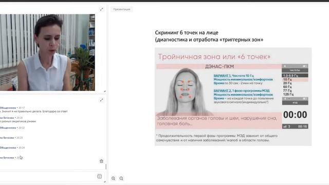
Task: Click chat message 'разных секретиков узнаем'
Action: coord(19,121)
